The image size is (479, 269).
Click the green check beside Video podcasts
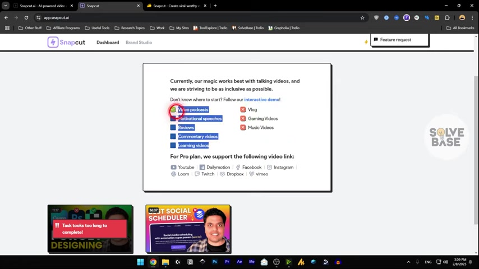[173, 109]
